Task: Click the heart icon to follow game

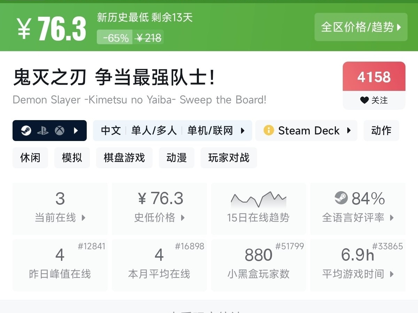Action: coord(364,100)
